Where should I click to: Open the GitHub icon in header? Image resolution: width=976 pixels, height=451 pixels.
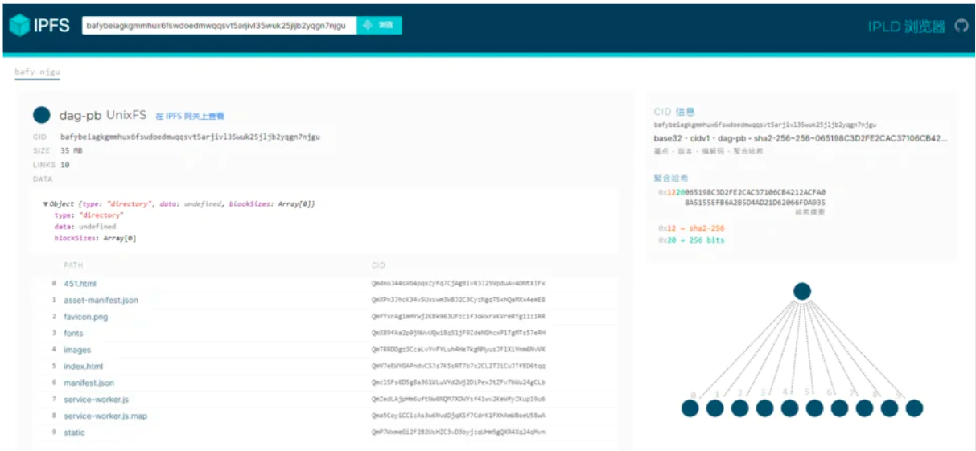pos(961,26)
